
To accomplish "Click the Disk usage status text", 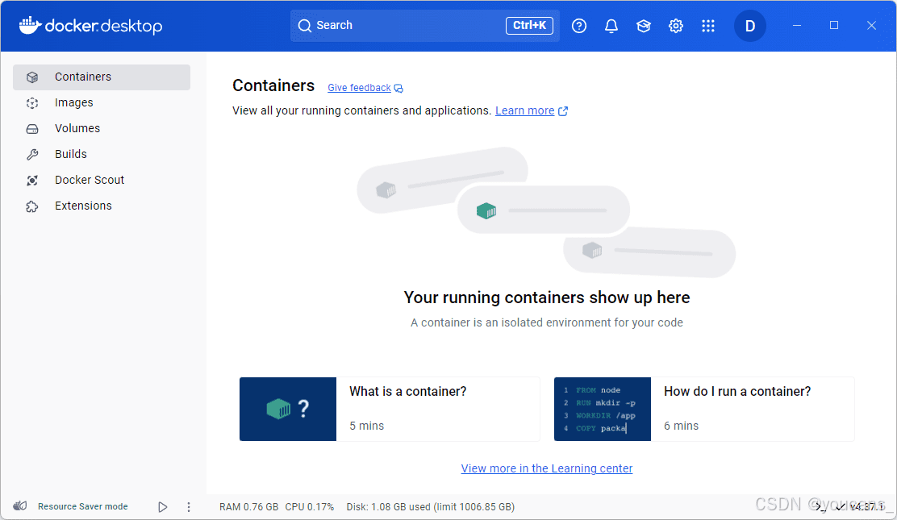I will [x=430, y=507].
